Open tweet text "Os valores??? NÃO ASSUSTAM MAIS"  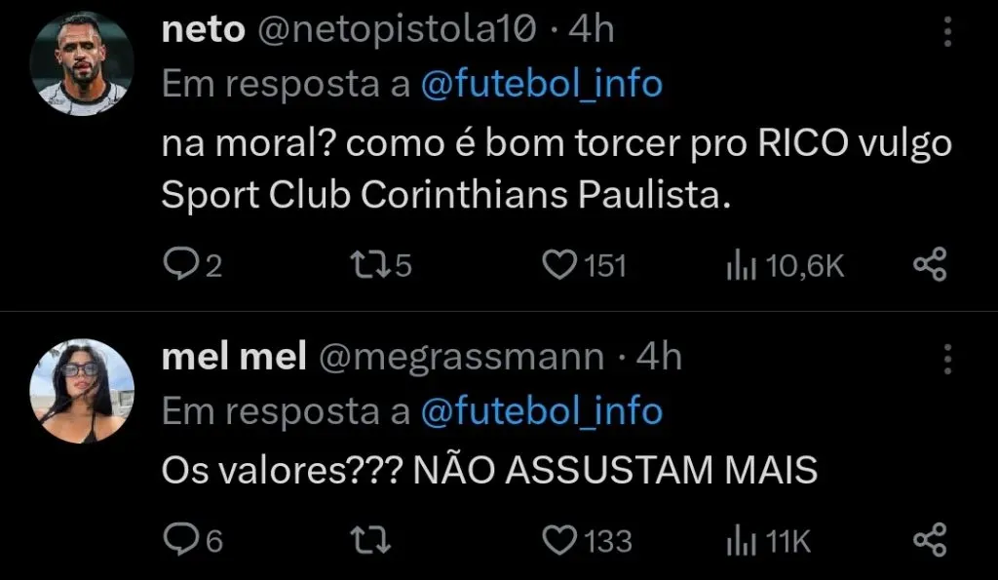[x=488, y=471]
